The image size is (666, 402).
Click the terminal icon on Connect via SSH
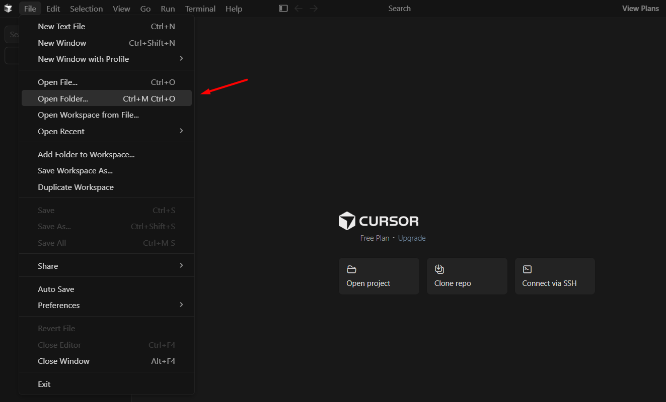tap(527, 269)
